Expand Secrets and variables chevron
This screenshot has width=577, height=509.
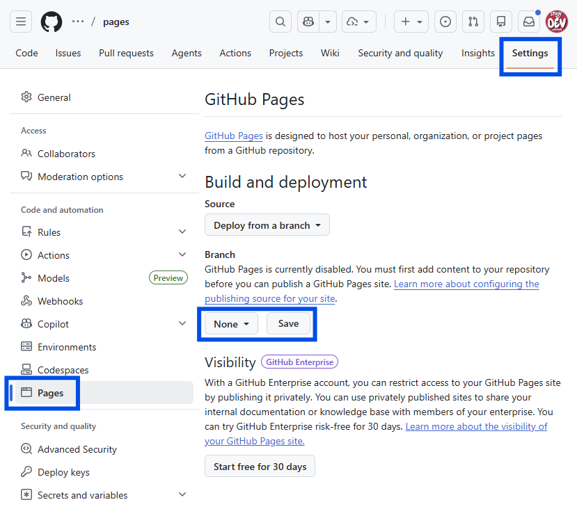click(182, 494)
